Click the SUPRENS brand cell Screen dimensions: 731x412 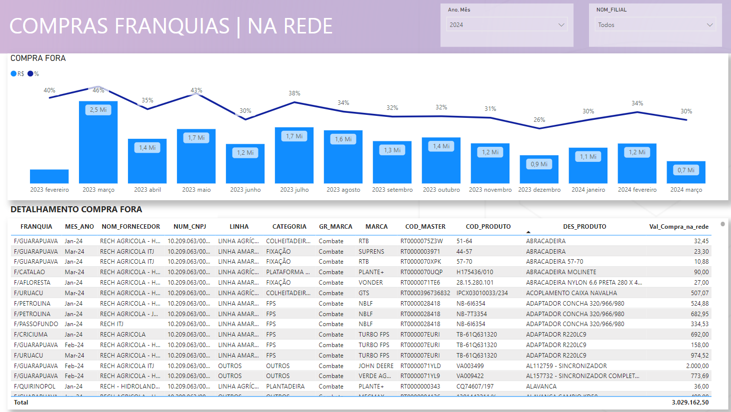click(x=371, y=252)
